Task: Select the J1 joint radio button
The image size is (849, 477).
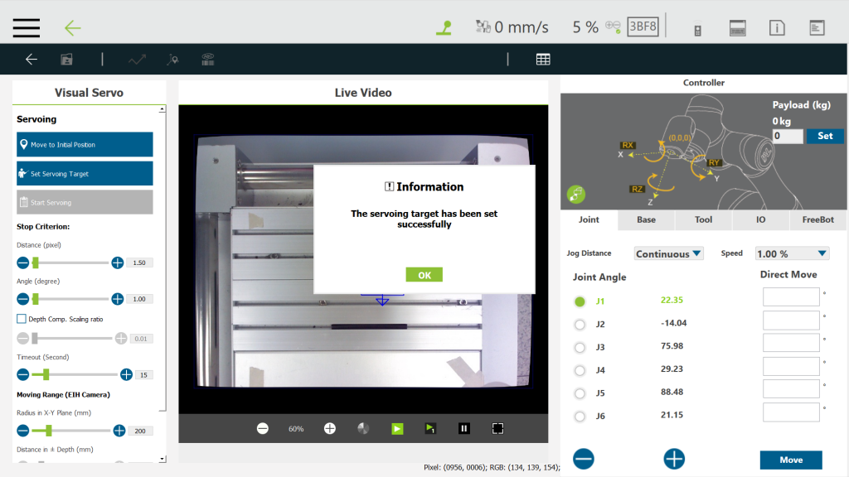Action: (580, 301)
